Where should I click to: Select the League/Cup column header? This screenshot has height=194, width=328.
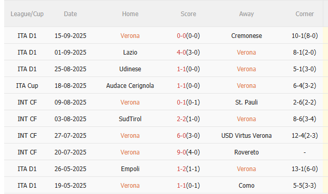pyautogui.click(x=27, y=14)
